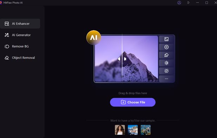Viewport: 217px width, 138px height.
Task: Open the user account profile icon
Action: [x=179, y=2]
